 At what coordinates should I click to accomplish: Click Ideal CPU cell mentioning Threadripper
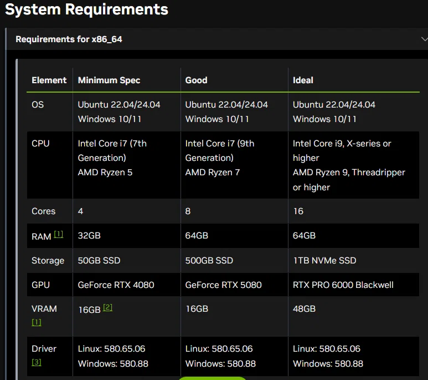(x=353, y=165)
